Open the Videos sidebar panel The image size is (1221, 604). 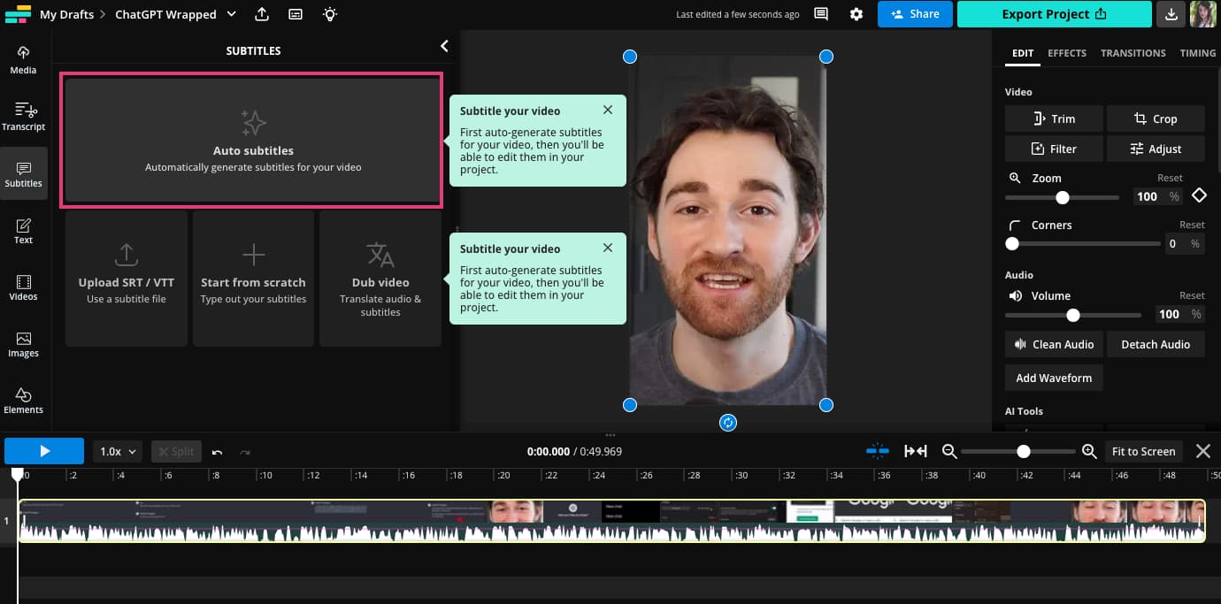(x=23, y=287)
